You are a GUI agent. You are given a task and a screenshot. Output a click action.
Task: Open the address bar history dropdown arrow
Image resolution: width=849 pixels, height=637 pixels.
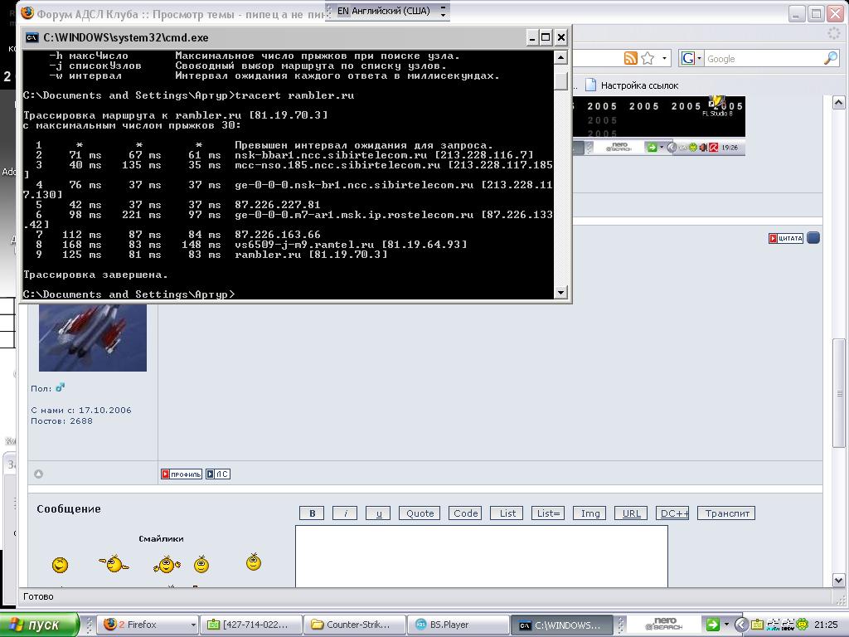click(664, 59)
